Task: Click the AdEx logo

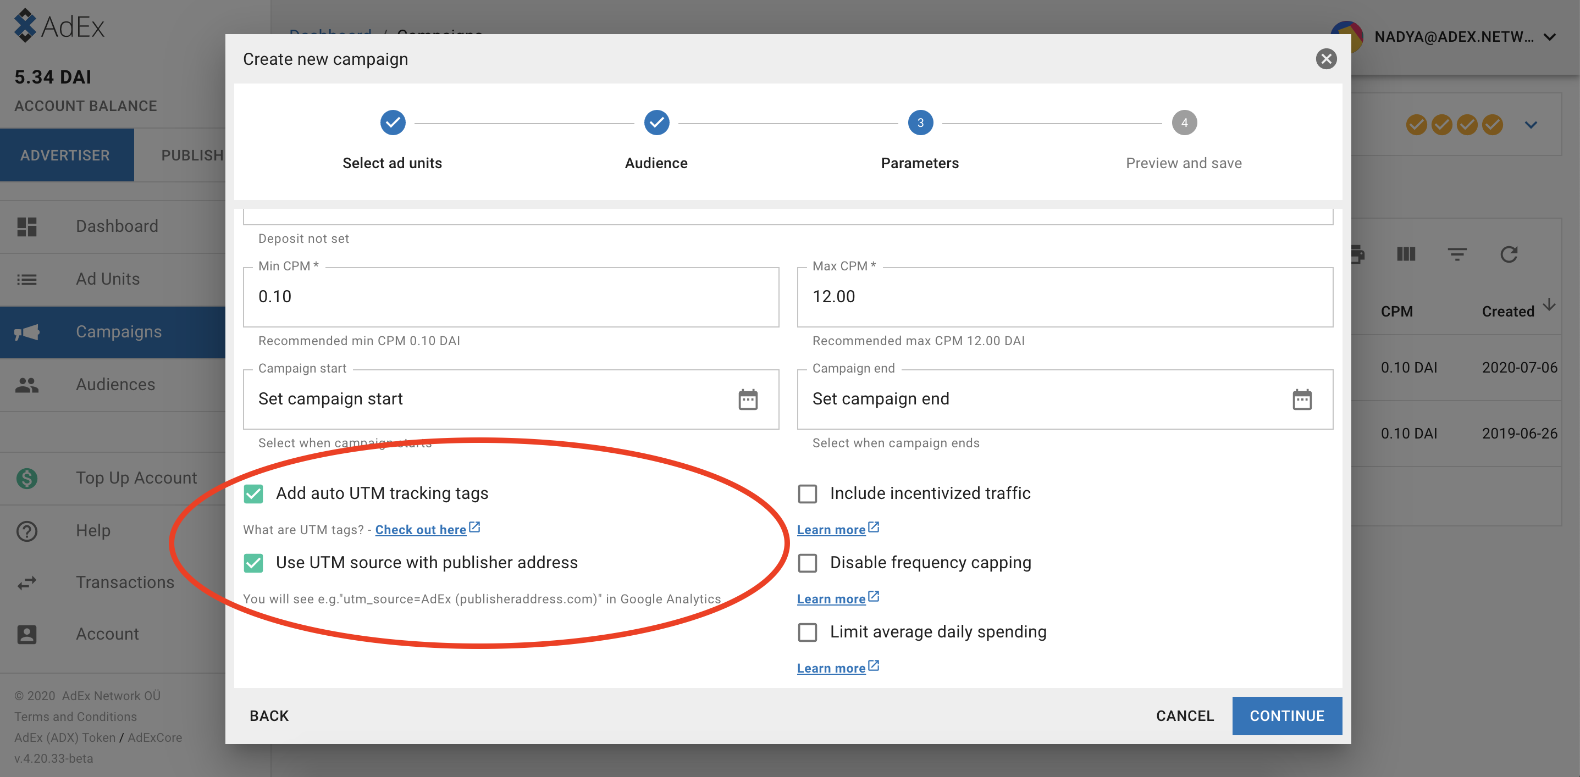Action: click(x=59, y=26)
